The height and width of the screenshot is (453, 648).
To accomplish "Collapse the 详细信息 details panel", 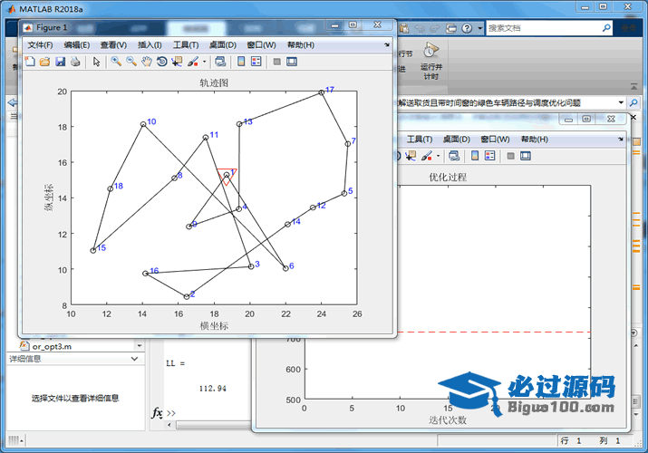I will pyautogui.click(x=134, y=359).
